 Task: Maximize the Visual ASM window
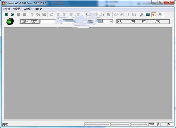click(x=161, y=2)
